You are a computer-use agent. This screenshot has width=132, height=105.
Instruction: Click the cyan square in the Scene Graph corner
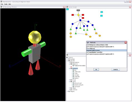[x=67, y=9]
